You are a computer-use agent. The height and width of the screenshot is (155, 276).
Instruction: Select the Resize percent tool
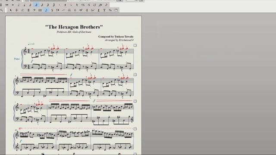(110, 10)
